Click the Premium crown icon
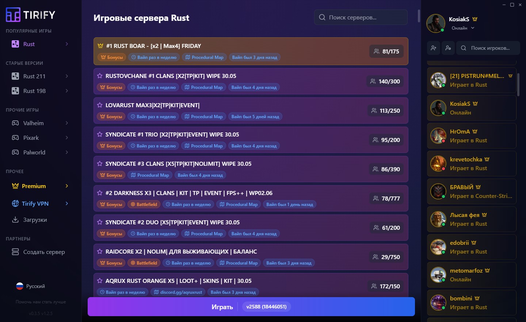526x322 pixels. click(15, 186)
